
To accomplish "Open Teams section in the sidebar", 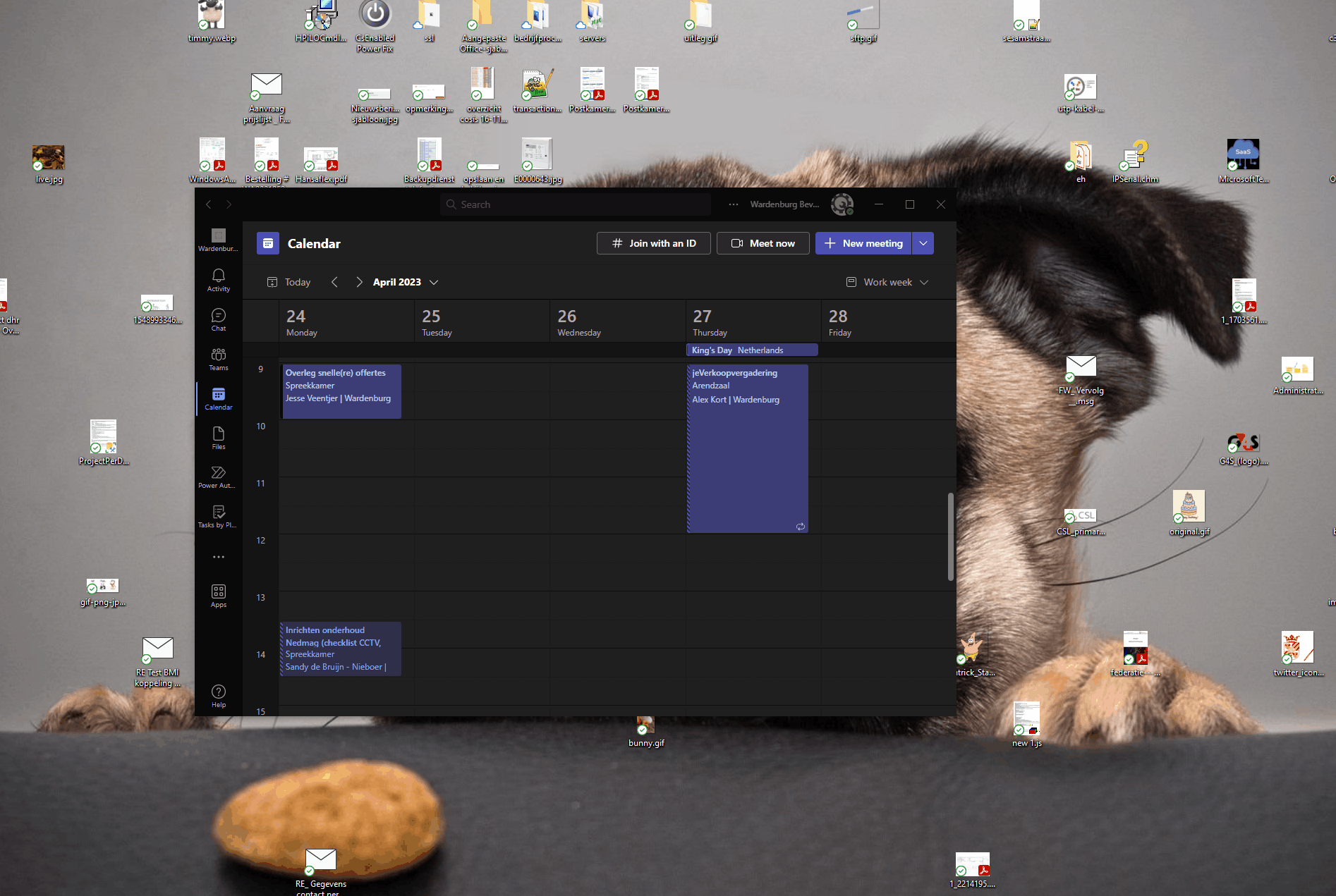I will click(x=219, y=359).
